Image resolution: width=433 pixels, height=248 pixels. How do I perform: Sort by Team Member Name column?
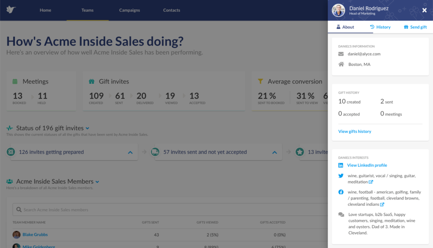[29, 222]
